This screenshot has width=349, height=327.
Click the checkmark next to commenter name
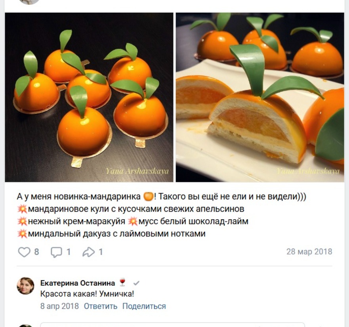tap(136, 283)
